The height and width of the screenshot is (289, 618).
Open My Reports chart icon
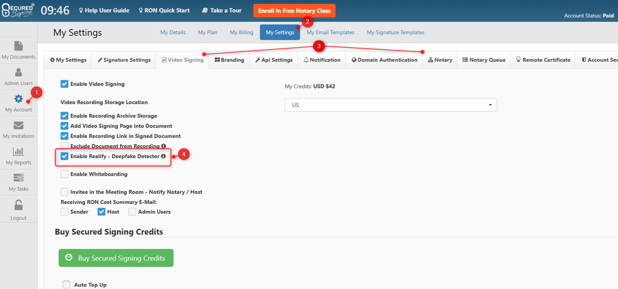(18, 152)
